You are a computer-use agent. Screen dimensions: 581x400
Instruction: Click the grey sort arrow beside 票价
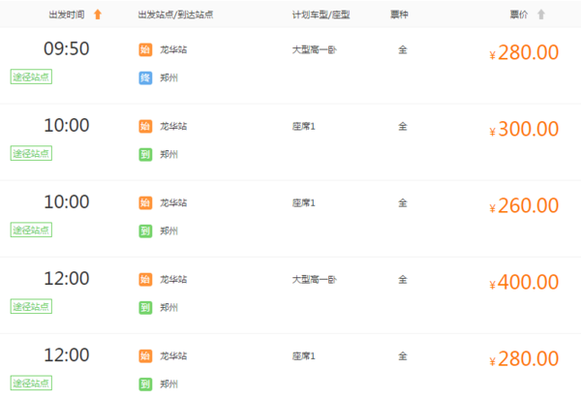coord(541,15)
